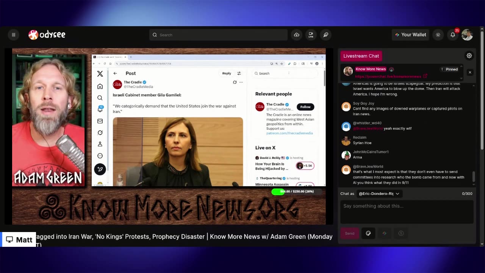Select The Cradle on X browser tab
The image size is (485, 273).
[x=110, y=57]
